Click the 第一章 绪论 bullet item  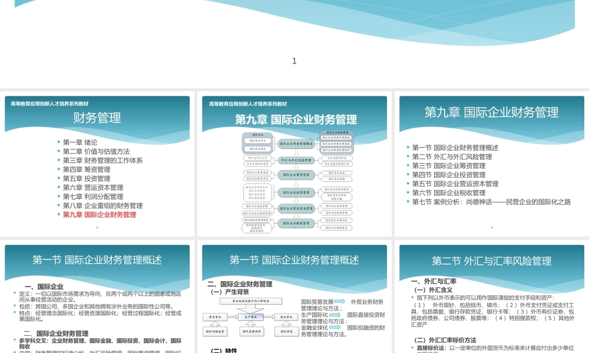tap(77, 141)
